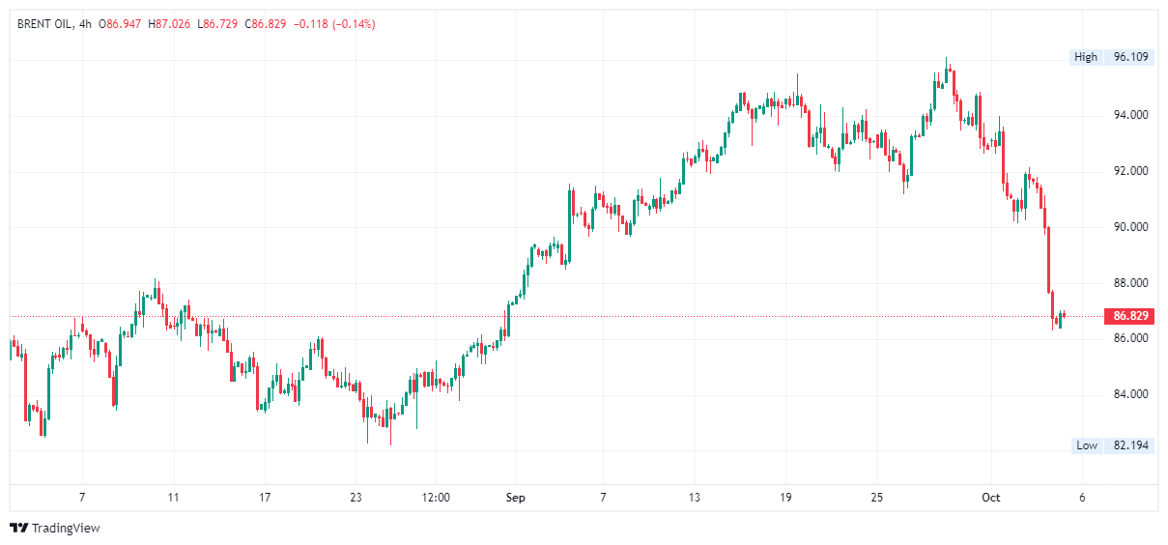The height and width of the screenshot is (545, 1168).
Task: Select the BRENT OIL symbol title
Action: coord(44,23)
